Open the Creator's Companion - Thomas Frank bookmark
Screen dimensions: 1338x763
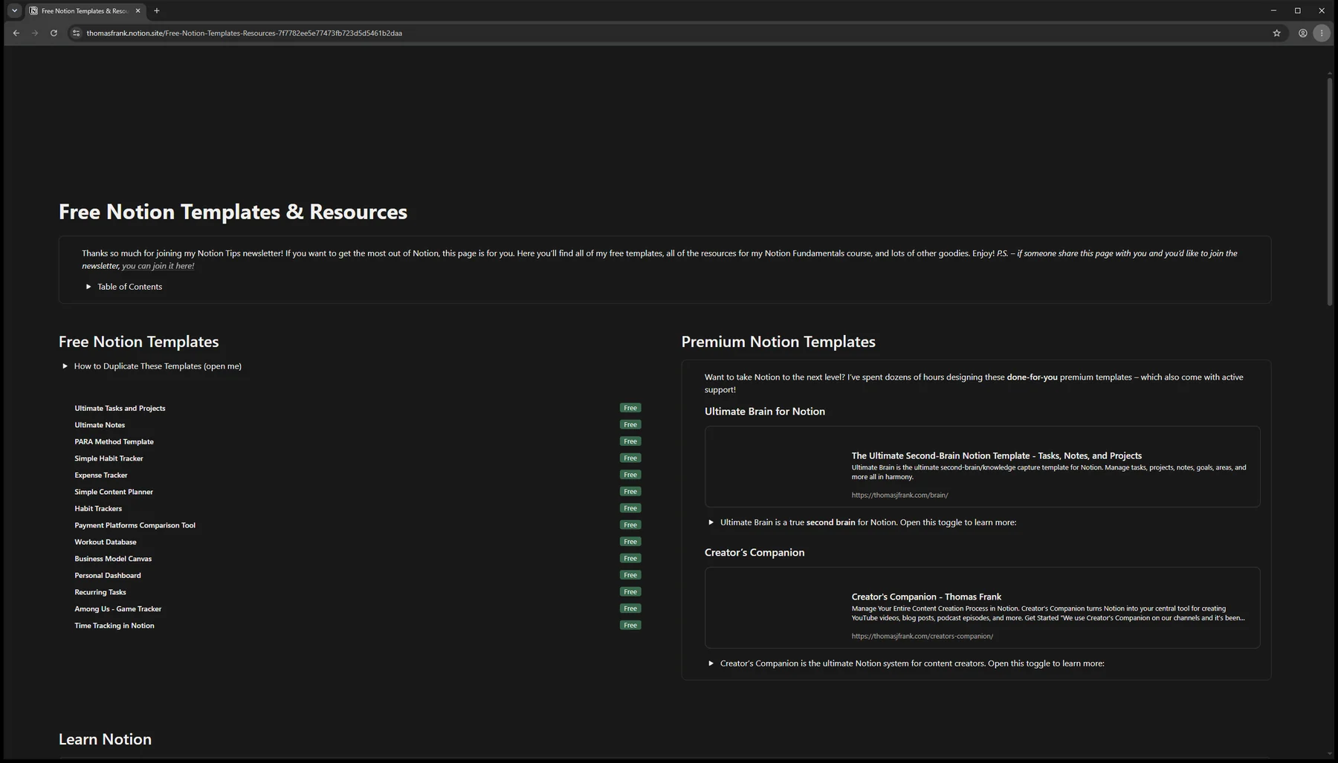tap(982, 608)
